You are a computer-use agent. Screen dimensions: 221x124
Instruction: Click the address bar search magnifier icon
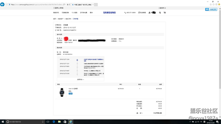pos(64,5)
